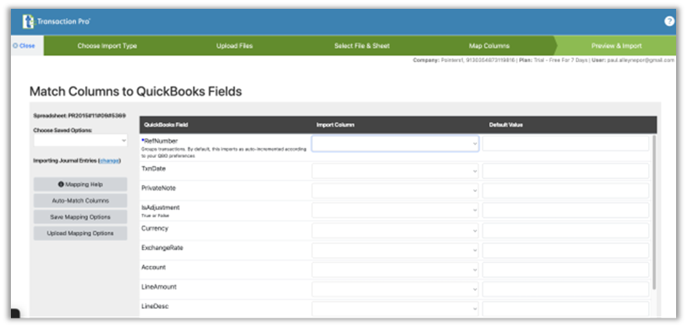The width and height of the screenshot is (687, 328).
Task: Click the LineAmount default value field
Action: [566, 289]
